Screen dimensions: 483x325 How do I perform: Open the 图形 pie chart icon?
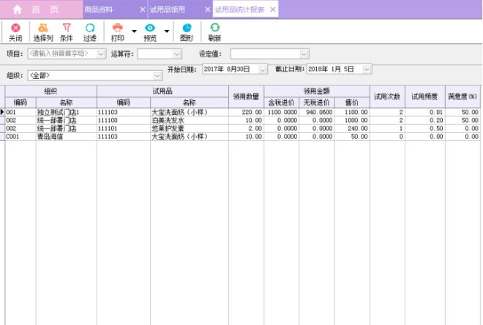pos(187,28)
